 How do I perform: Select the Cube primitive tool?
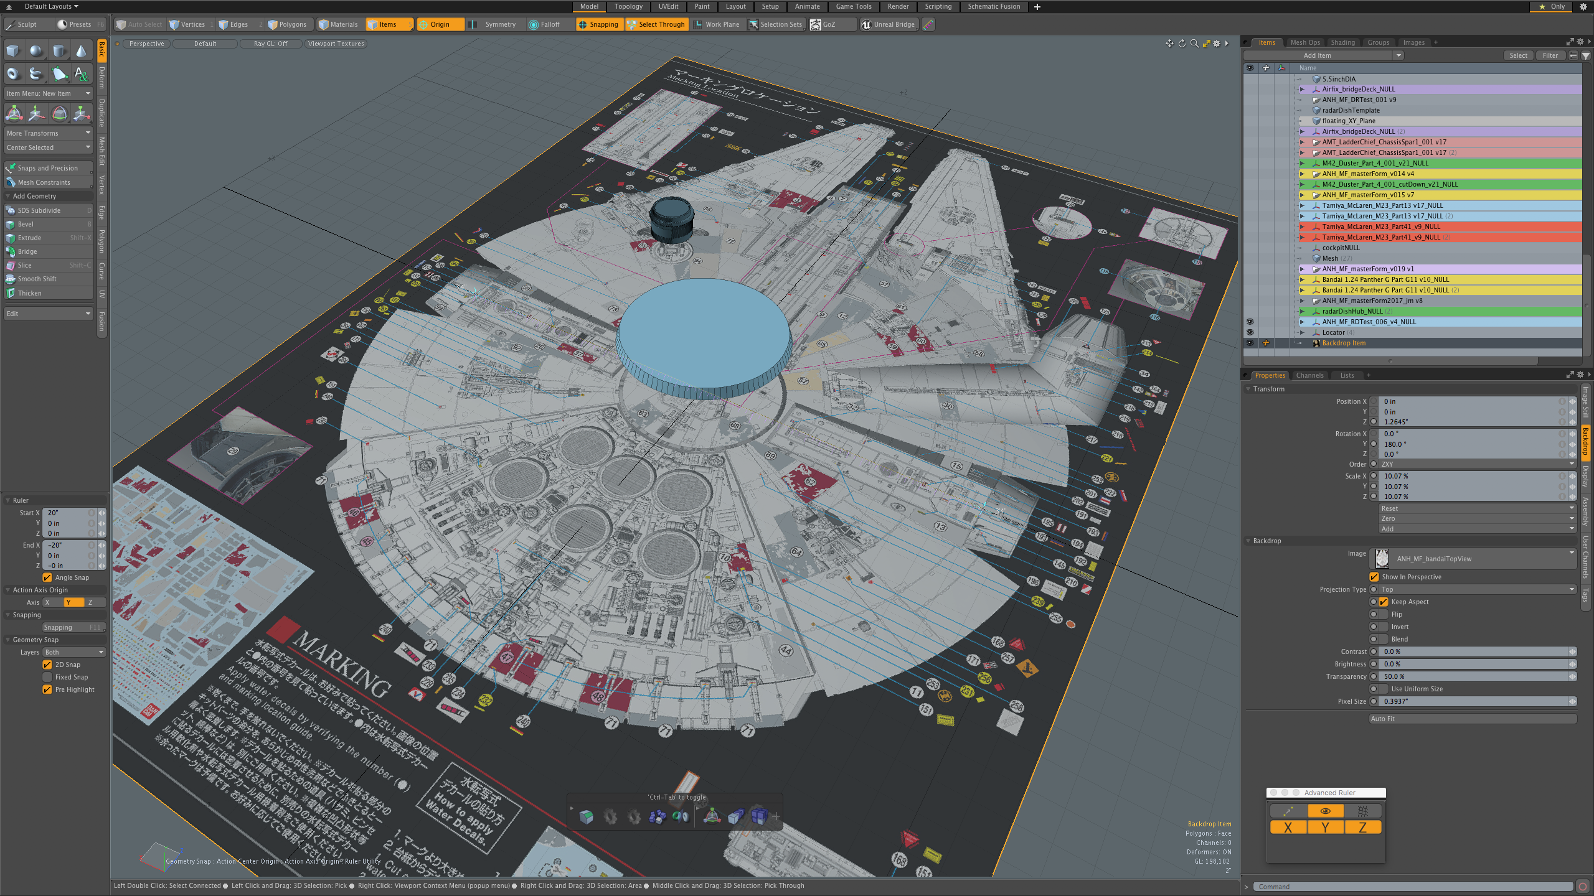point(14,51)
